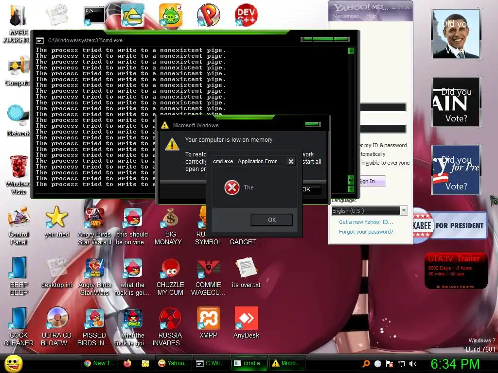
Task: Open the file explorer taskbar icon
Action: coord(145,363)
